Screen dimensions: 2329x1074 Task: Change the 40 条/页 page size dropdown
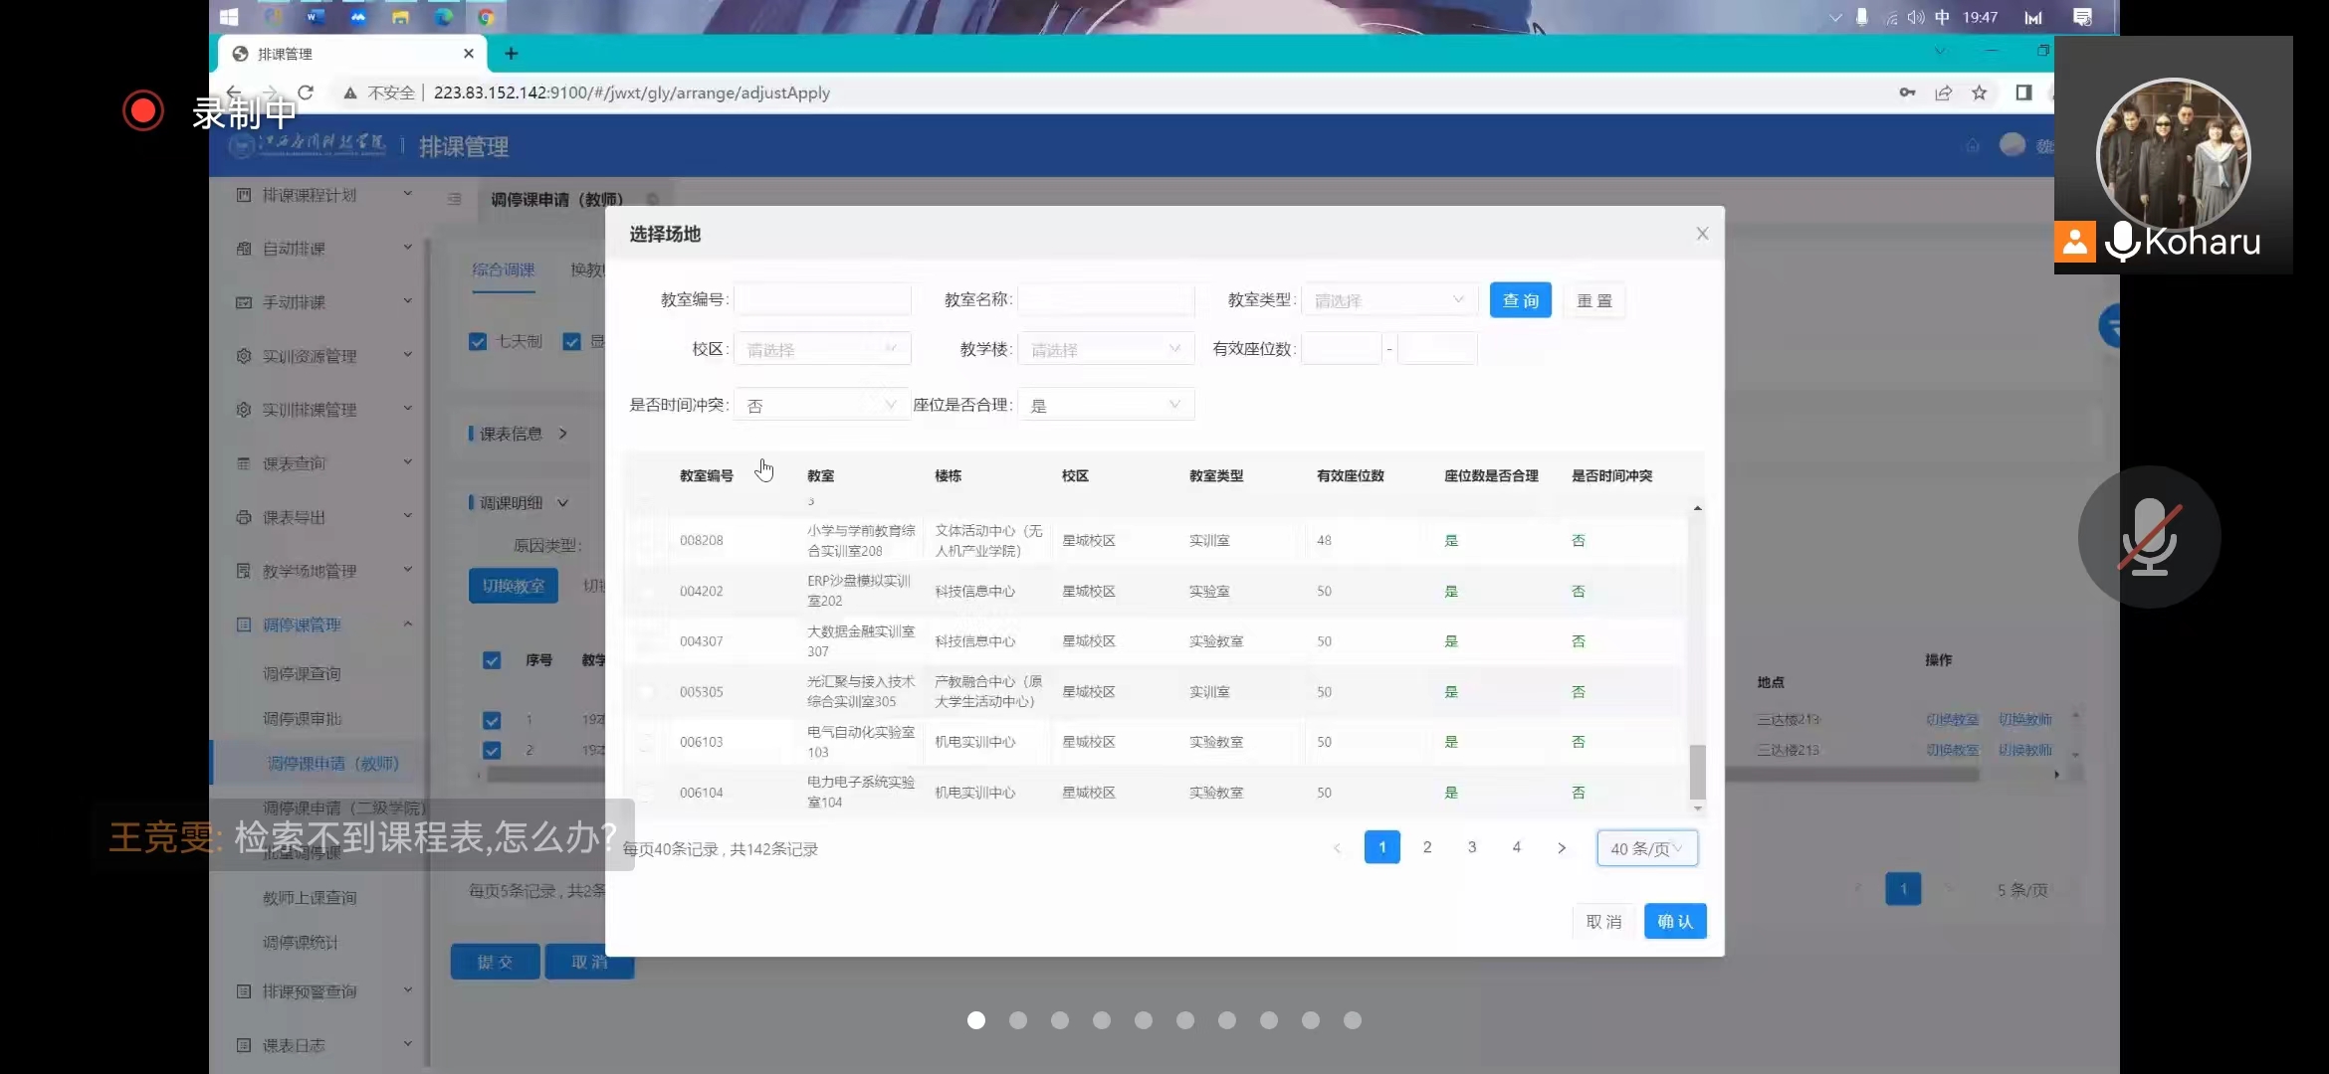[1646, 848]
